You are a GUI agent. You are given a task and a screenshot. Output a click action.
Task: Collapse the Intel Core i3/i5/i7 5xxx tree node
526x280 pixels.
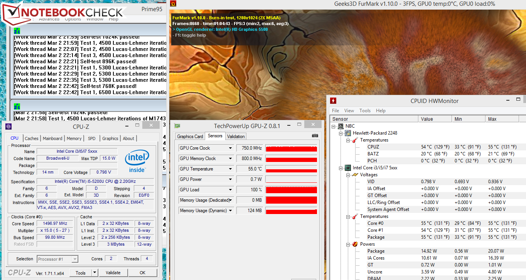(x=341, y=168)
